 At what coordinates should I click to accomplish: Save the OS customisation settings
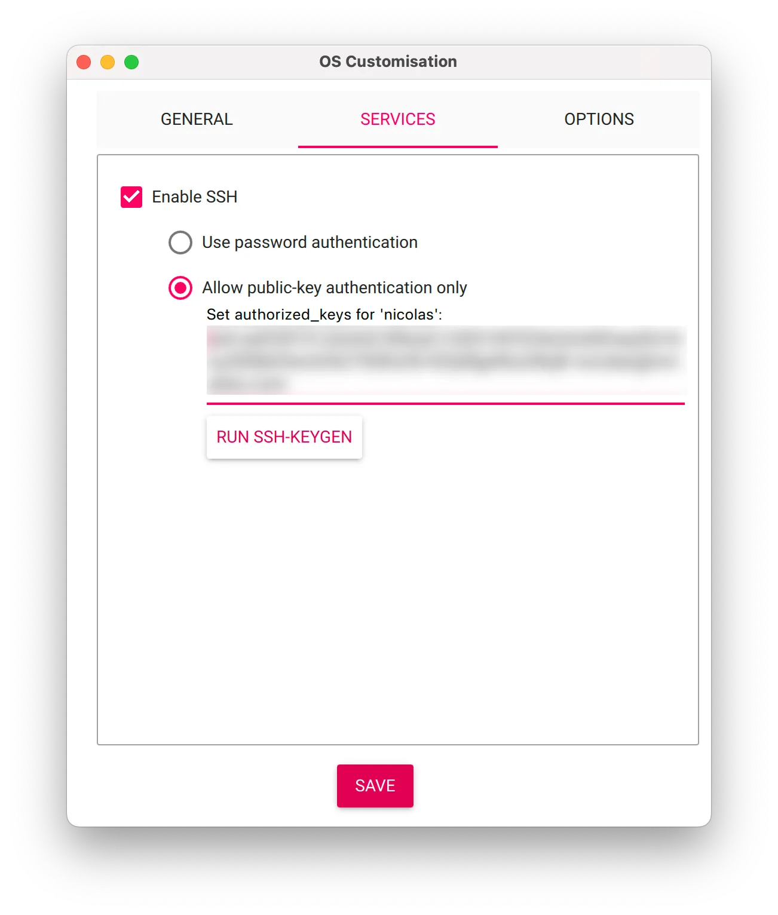click(375, 786)
